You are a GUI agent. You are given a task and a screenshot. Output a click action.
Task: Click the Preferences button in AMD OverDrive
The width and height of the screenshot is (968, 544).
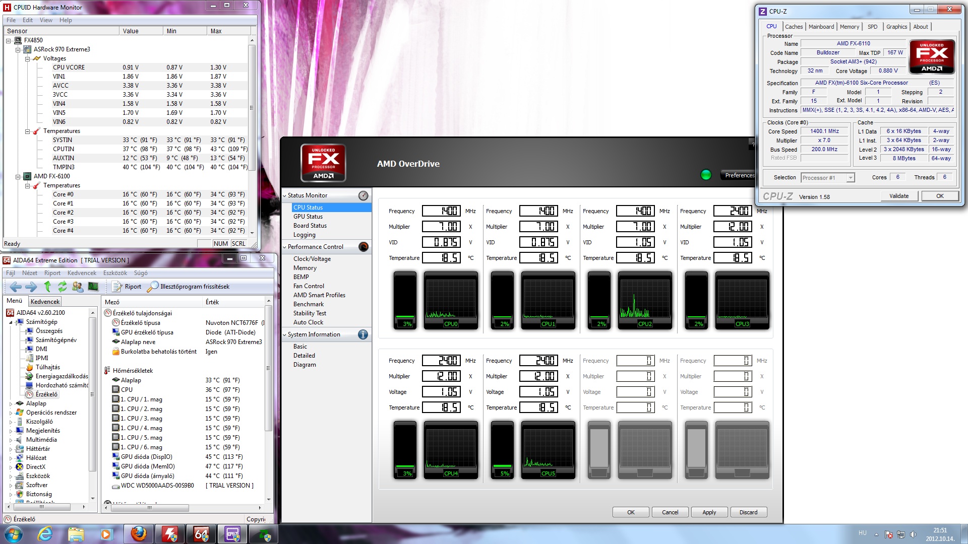pos(739,175)
